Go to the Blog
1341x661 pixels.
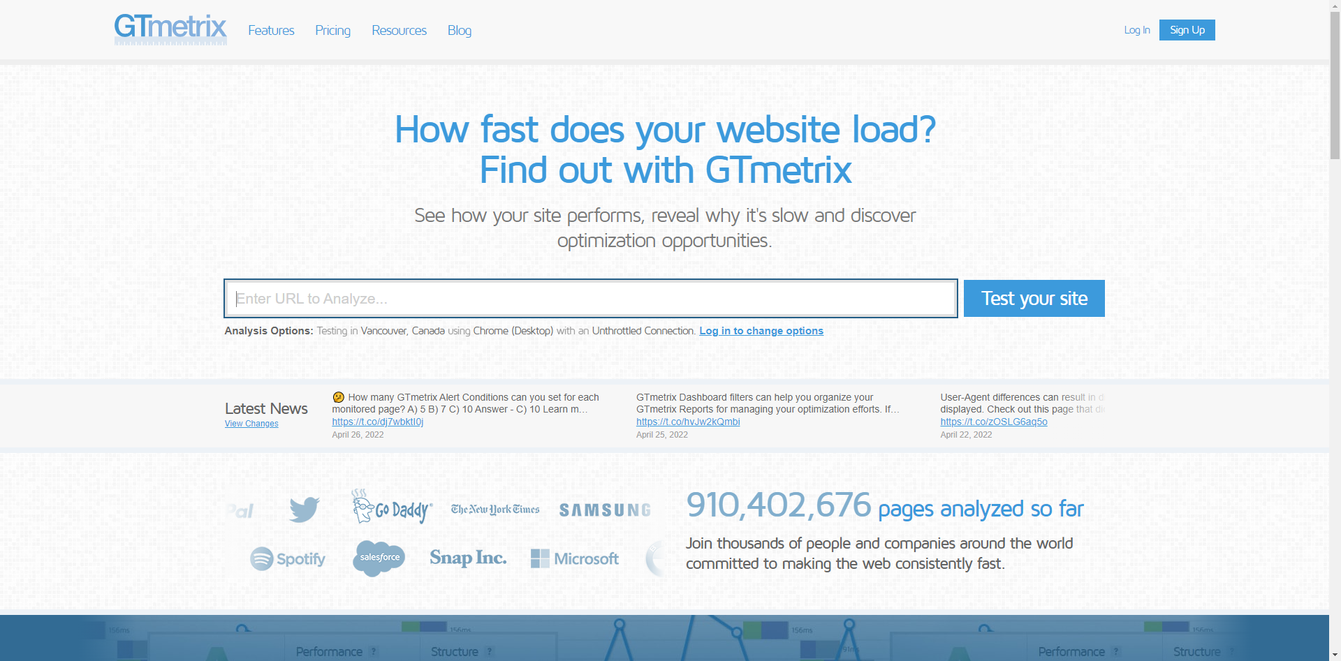click(460, 30)
